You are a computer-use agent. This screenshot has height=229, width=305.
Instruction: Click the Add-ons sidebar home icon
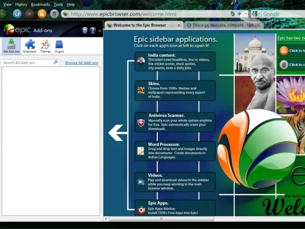pos(85,30)
